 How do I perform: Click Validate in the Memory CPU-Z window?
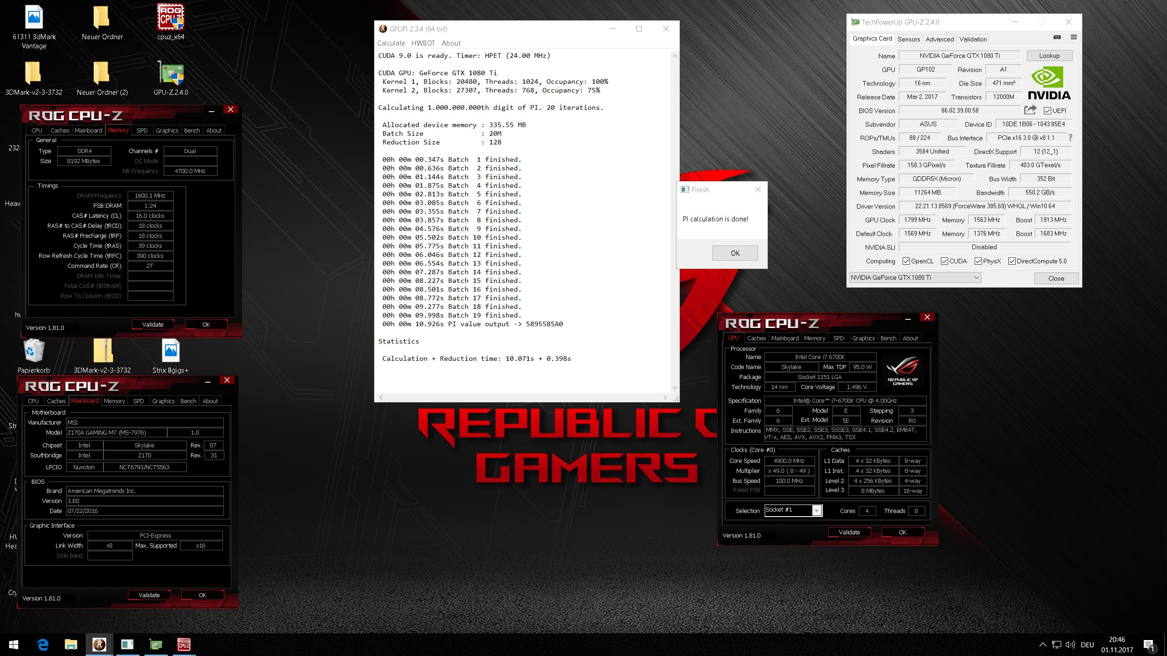tap(153, 324)
